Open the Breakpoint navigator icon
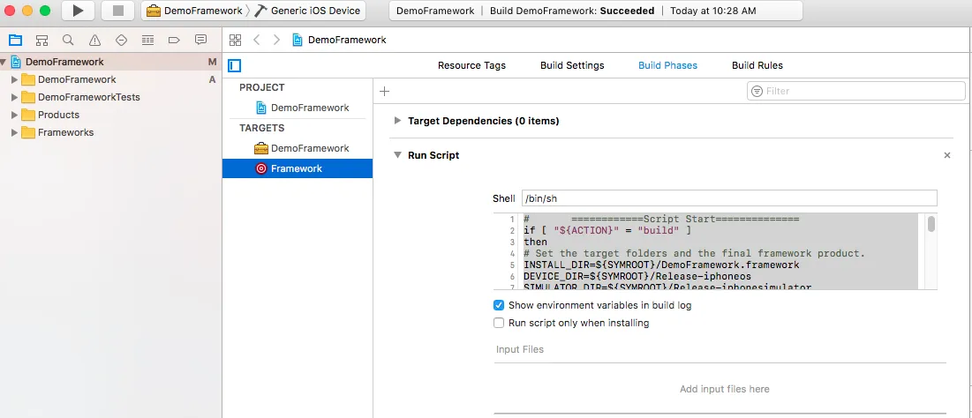This screenshot has width=972, height=418. coord(174,41)
